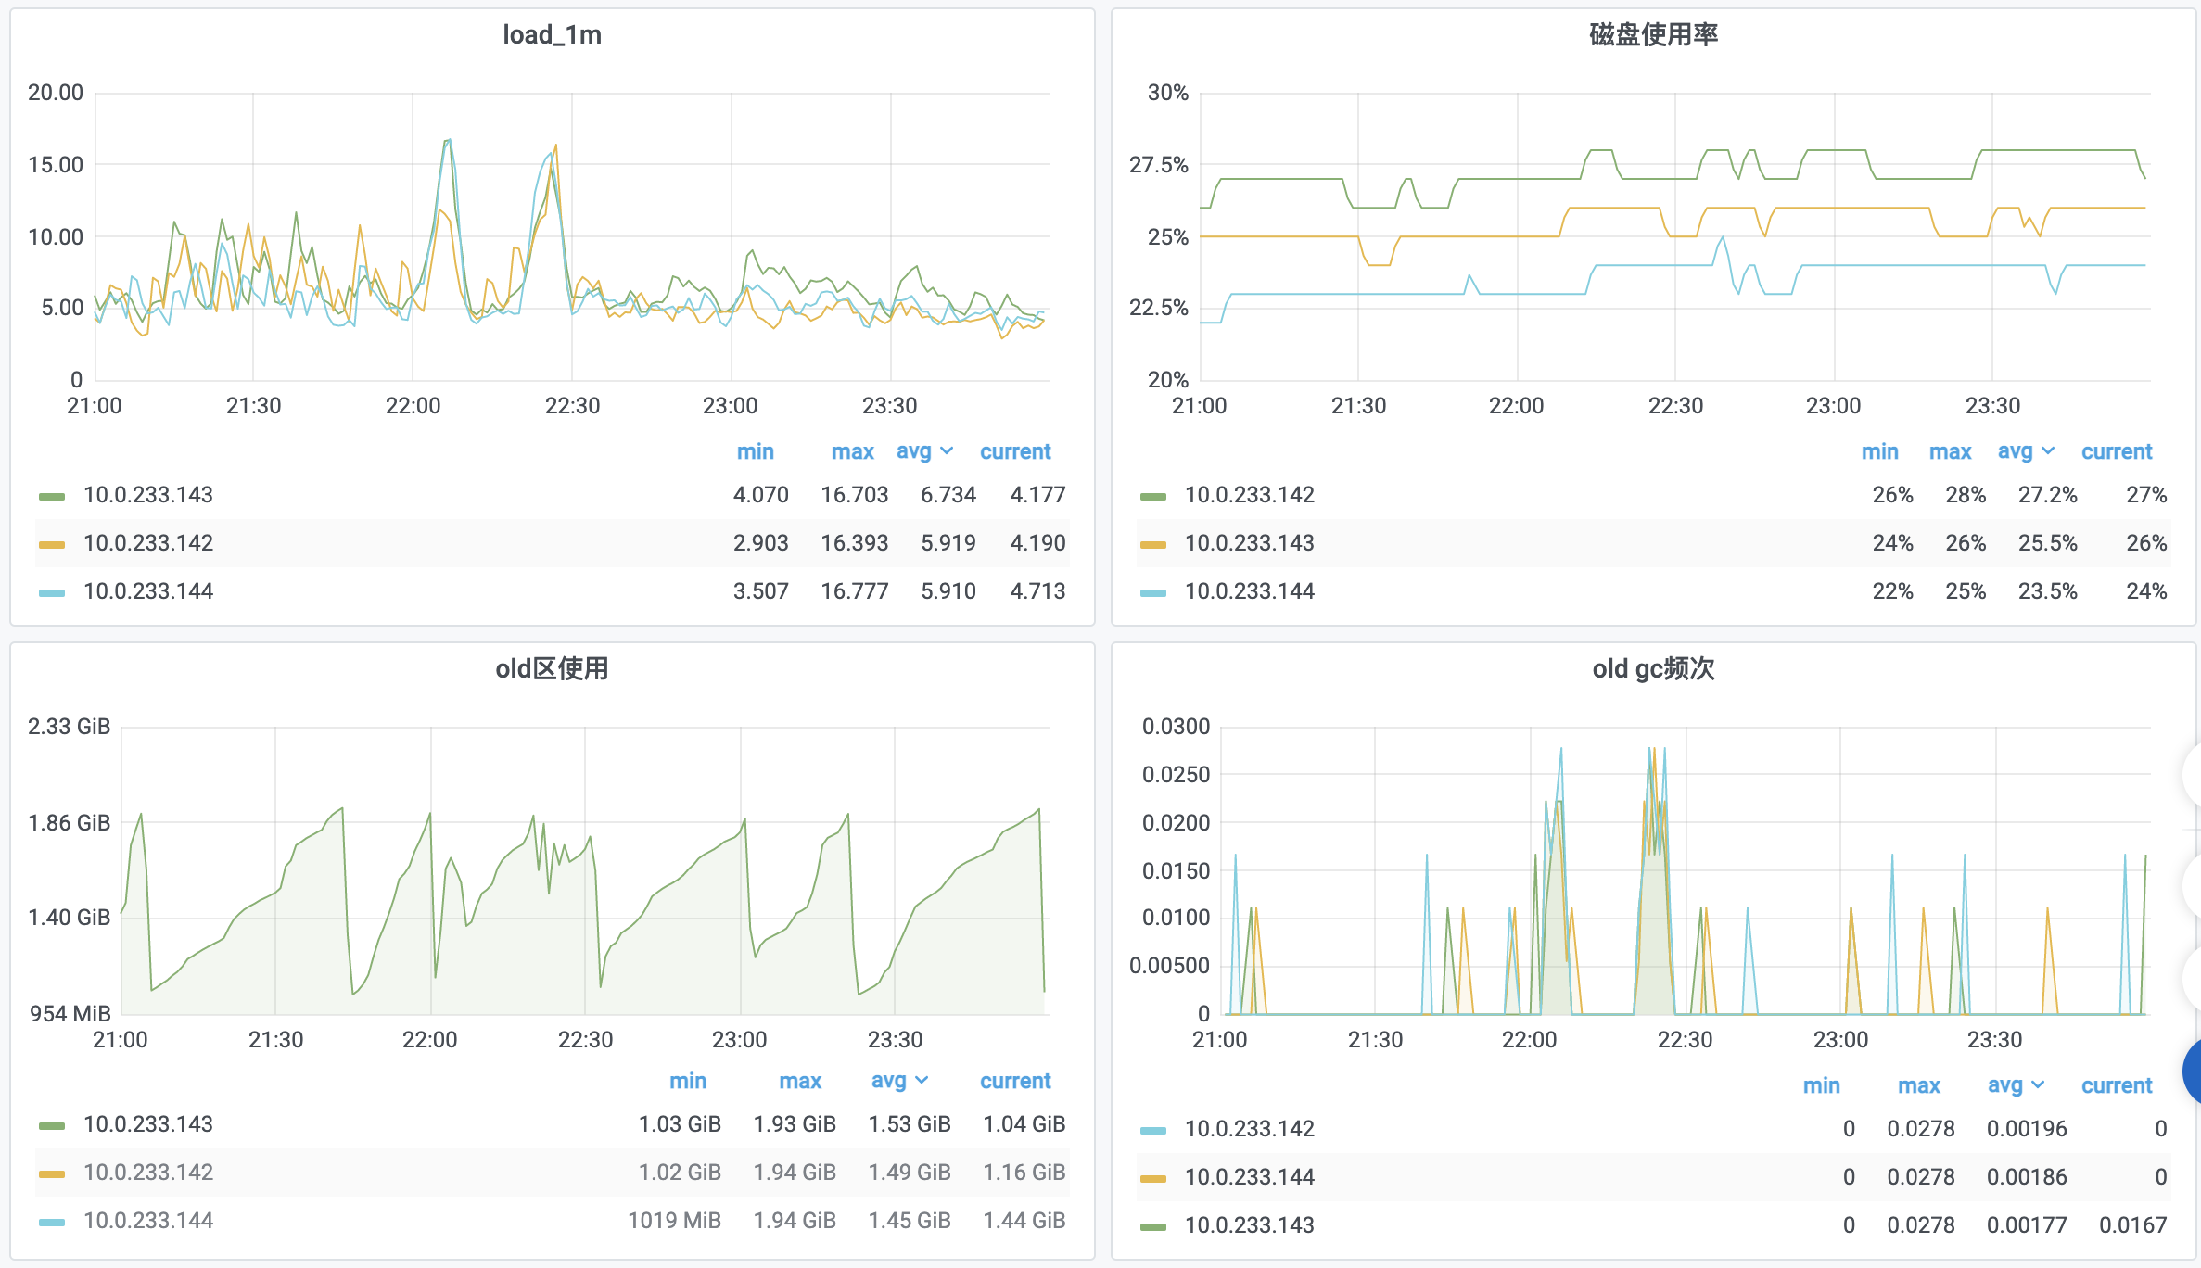The image size is (2201, 1268).
Task: Click the blue floating button at right edge
Action: [2192, 1071]
